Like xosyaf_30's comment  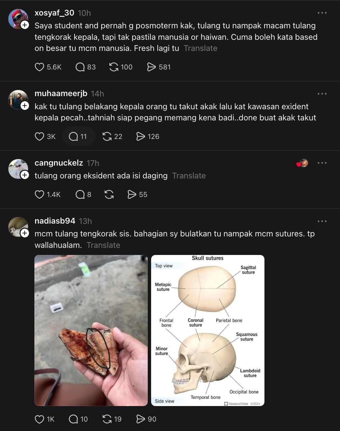pos(40,67)
